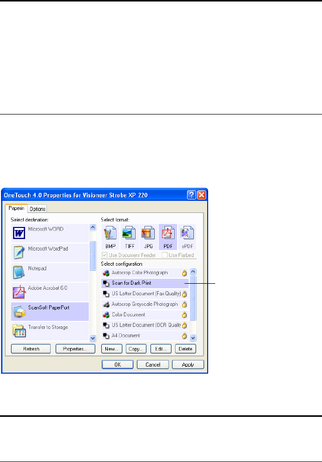Select Autocrop Greyscale Photograph configuration text
Image resolution: width=322 pixels, height=462 pixels.
click(x=145, y=304)
